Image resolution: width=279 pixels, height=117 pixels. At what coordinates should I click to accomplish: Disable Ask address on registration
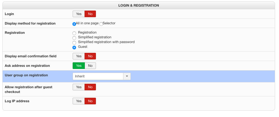(90, 66)
